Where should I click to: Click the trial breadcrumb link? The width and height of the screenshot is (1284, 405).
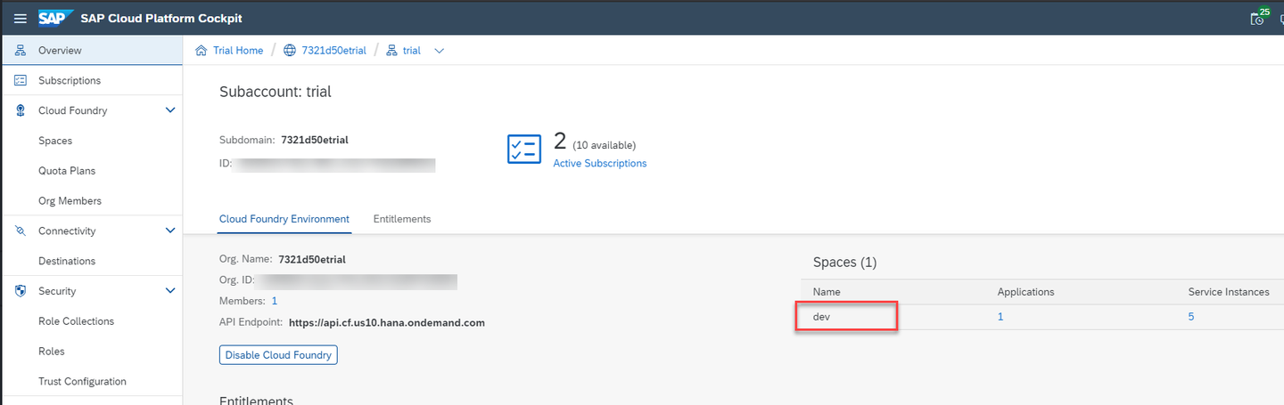click(x=411, y=51)
